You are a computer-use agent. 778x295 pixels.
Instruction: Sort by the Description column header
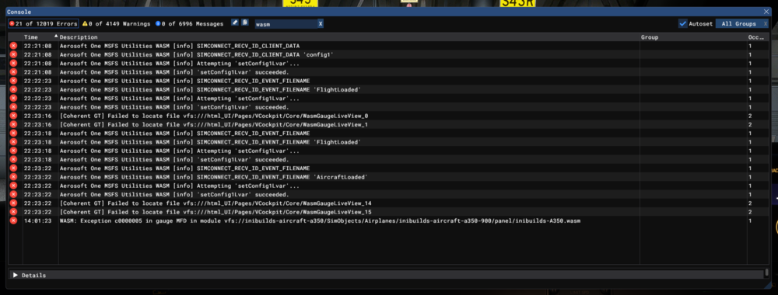tap(79, 37)
